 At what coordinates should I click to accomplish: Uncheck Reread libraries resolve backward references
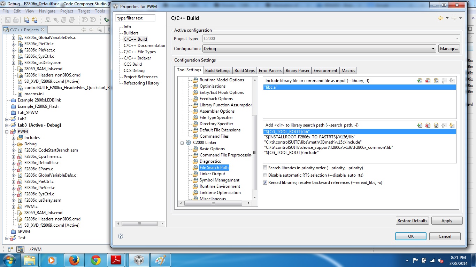[x=265, y=182]
